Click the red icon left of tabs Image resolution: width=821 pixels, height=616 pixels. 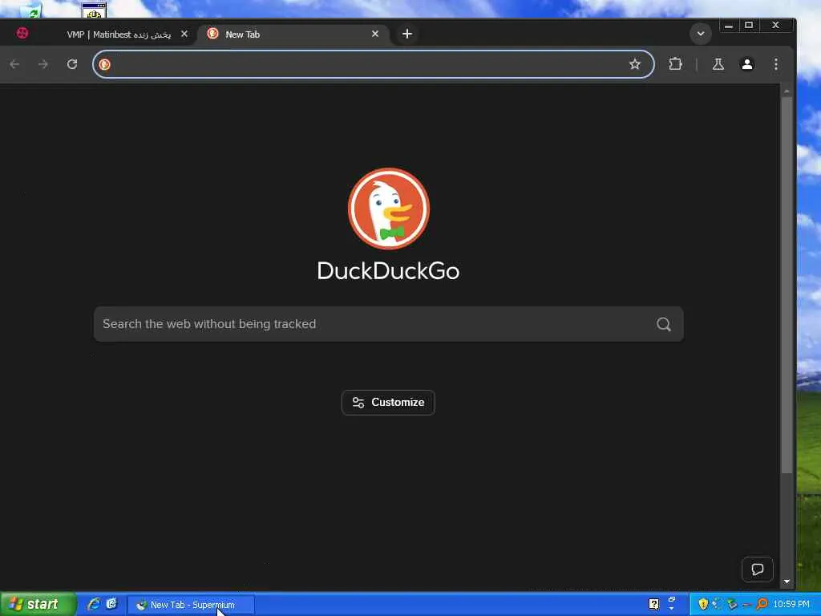point(22,34)
